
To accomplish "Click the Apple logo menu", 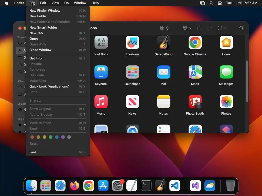I will 7,3.
